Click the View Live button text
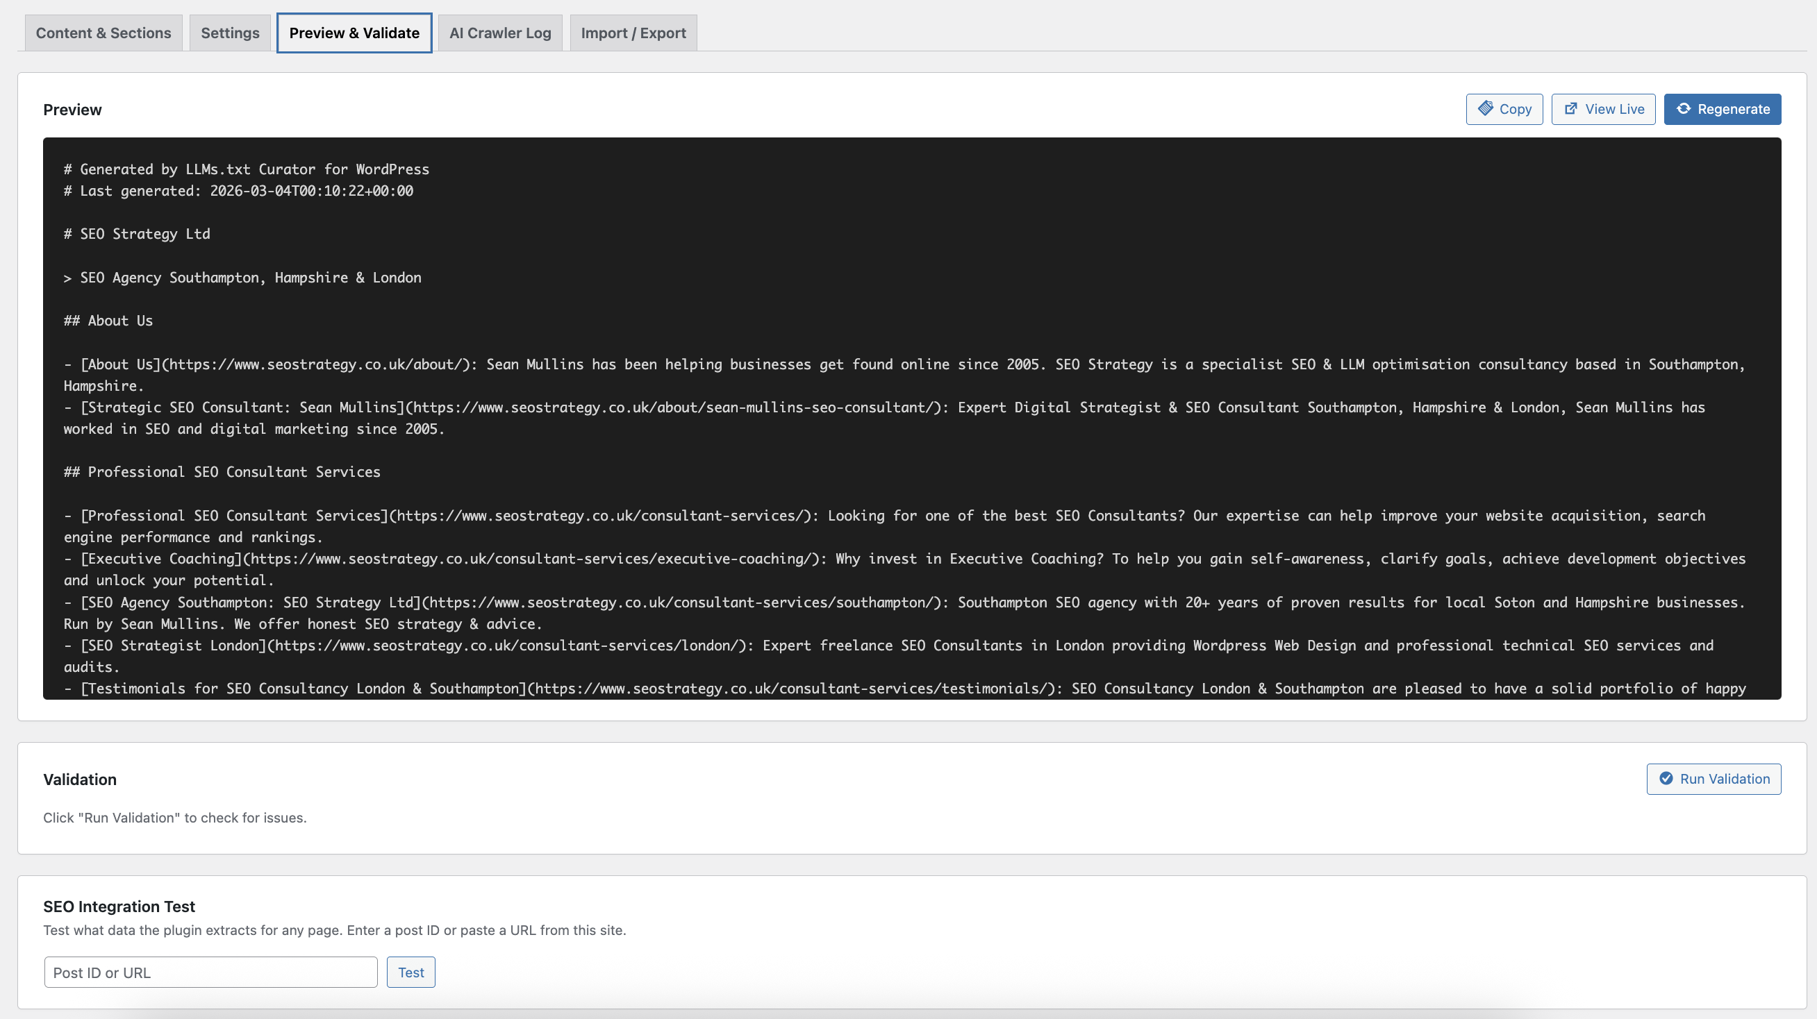 pos(1615,109)
